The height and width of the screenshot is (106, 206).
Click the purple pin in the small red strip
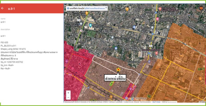tap(131, 89)
